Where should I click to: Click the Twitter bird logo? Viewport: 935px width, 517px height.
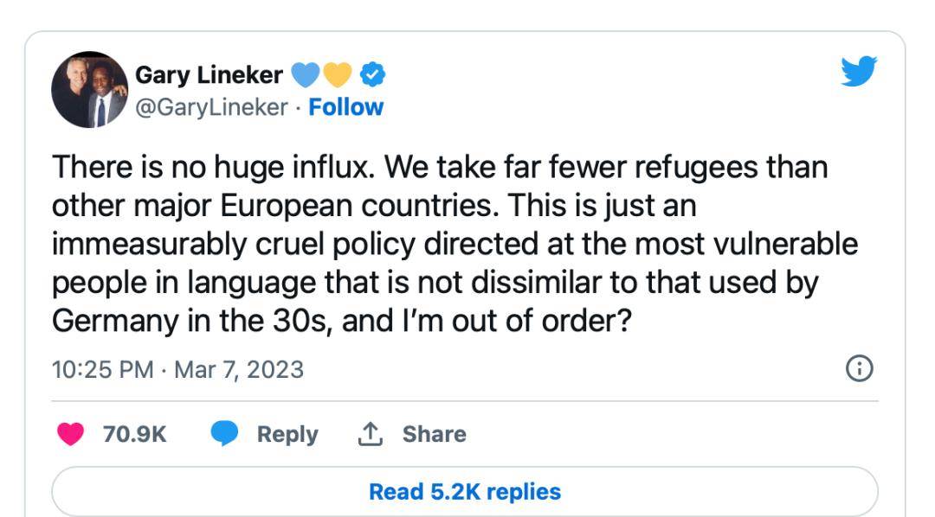tap(859, 71)
